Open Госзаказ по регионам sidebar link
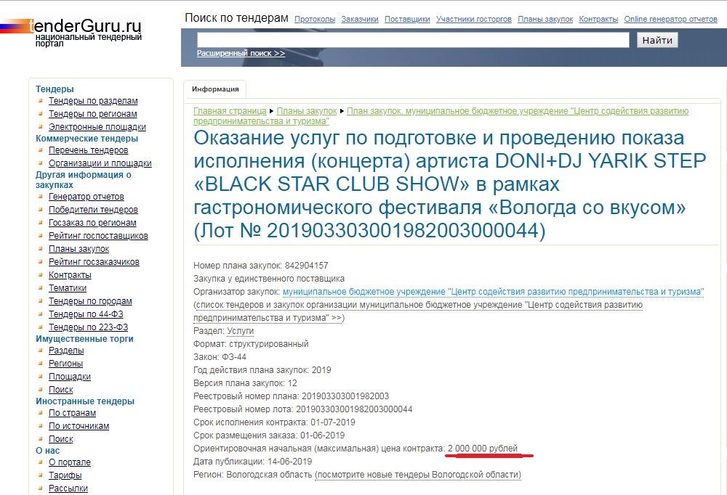 93,222
